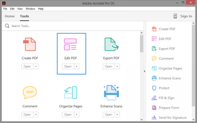Viewport: 197px width, 123px height.
Task: Maximize the Acrobat window
Action: (183, 3)
